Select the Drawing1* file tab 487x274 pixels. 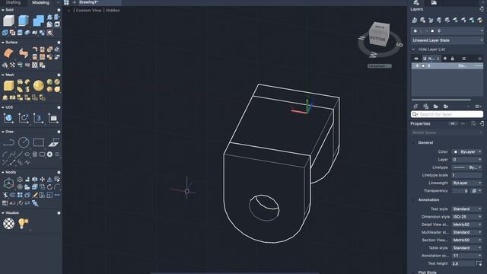[x=88, y=2]
